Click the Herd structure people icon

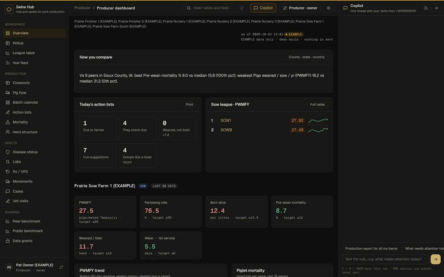[8, 132]
